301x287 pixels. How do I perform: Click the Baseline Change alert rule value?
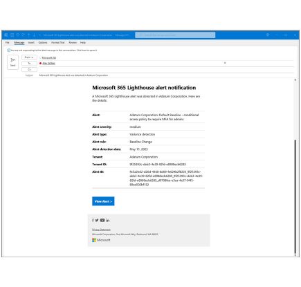pyautogui.click(x=140, y=142)
